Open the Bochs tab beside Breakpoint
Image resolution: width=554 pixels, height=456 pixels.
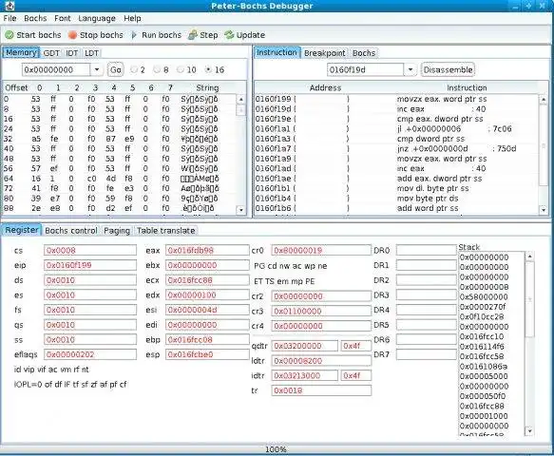(364, 53)
